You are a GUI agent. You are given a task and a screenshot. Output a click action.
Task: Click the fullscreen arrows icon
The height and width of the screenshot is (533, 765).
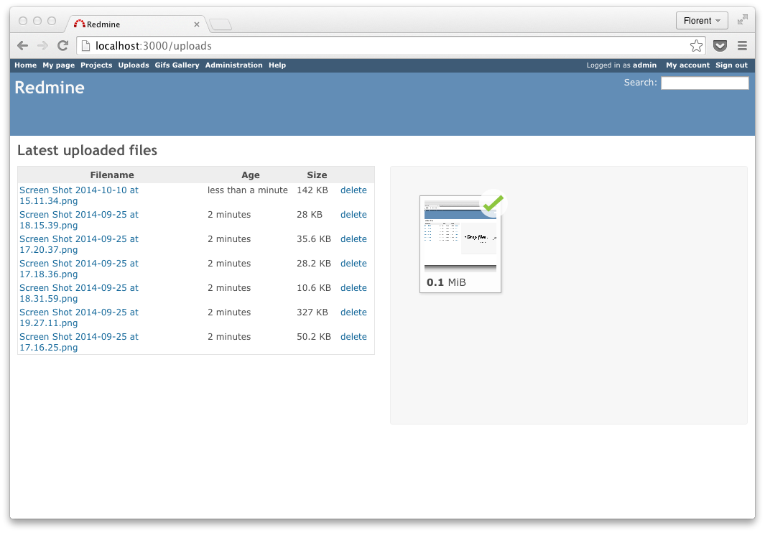click(x=743, y=20)
